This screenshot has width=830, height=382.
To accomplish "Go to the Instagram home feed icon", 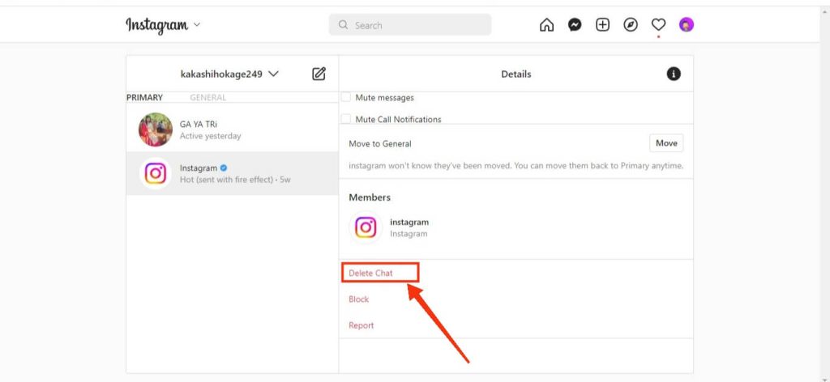I will pos(546,25).
